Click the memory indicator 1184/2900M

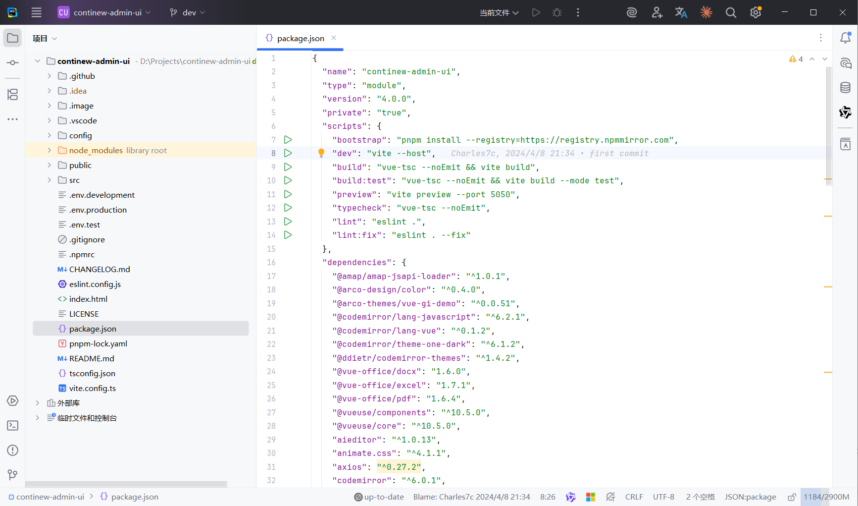pyautogui.click(x=826, y=497)
